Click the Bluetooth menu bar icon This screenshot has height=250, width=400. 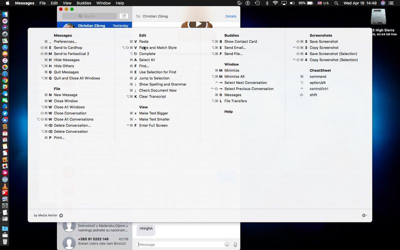pos(267,3)
